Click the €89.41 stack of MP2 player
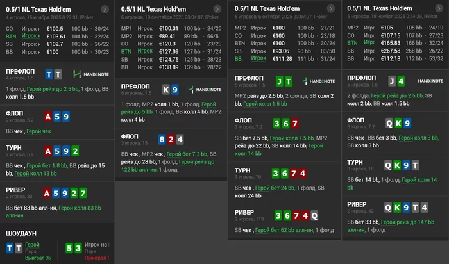Viewport: 449px width, 264px height. pyautogui.click(x=167, y=37)
